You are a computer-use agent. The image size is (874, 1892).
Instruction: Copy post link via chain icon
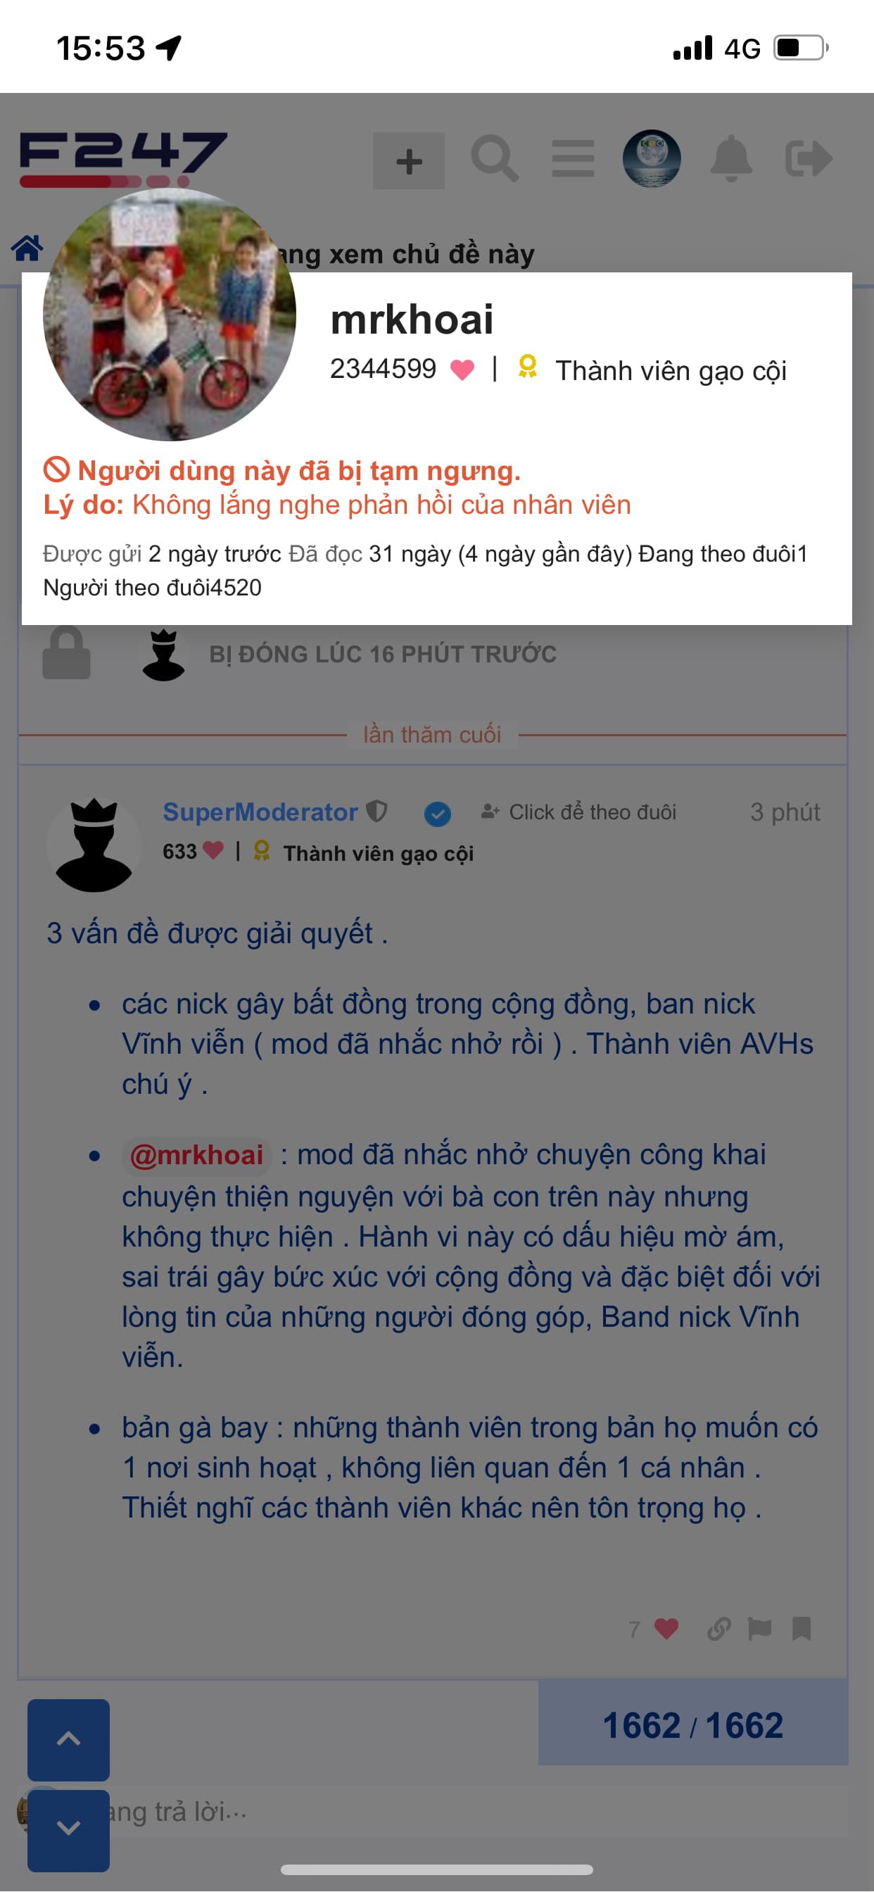(718, 1629)
